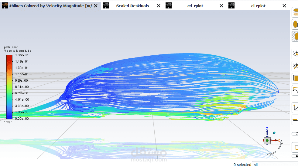Close the cd-rplot tab

click(221, 6)
